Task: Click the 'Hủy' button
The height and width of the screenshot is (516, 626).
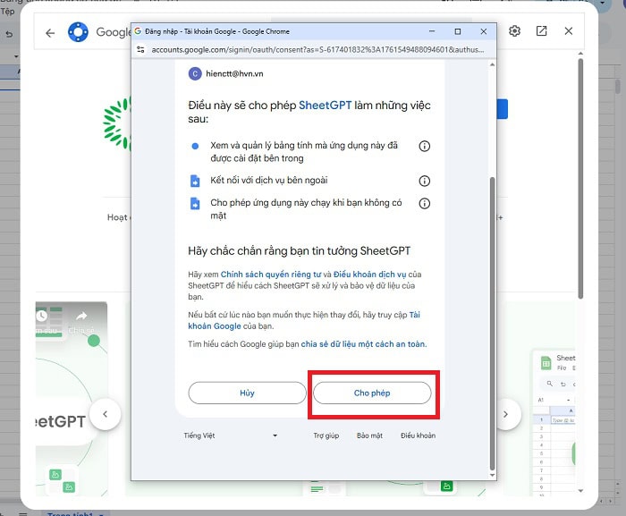Action: pos(247,393)
